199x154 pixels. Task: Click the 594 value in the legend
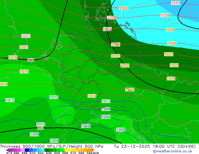[x=89, y=153]
